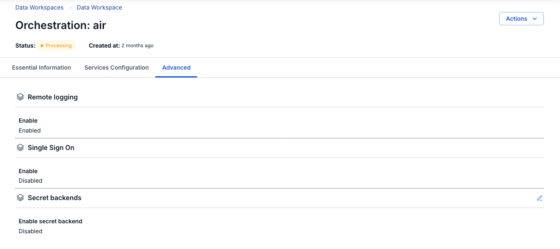The height and width of the screenshot is (249, 560).
Task: Switch to the Essential Information tab
Action: (41, 68)
